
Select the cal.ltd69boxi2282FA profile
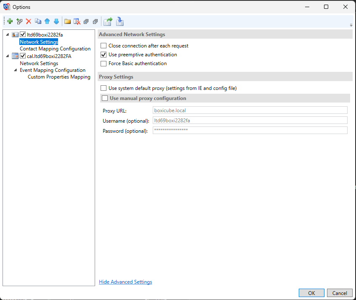coord(49,56)
